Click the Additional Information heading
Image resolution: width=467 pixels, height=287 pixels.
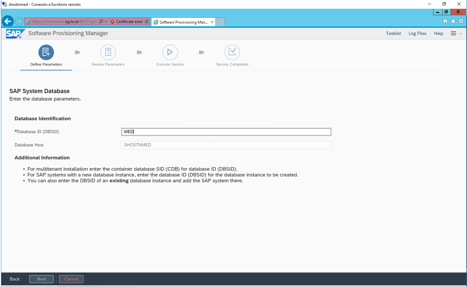point(42,158)
